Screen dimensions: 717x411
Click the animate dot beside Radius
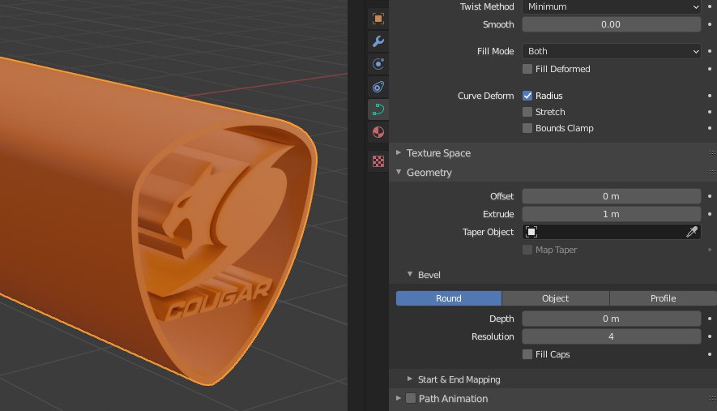[710, 96]
